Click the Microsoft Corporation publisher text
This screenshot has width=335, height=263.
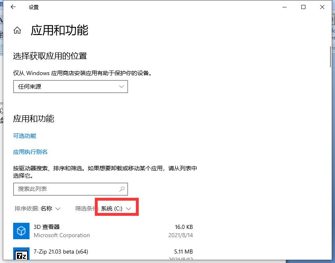click(x=62, y=236)
